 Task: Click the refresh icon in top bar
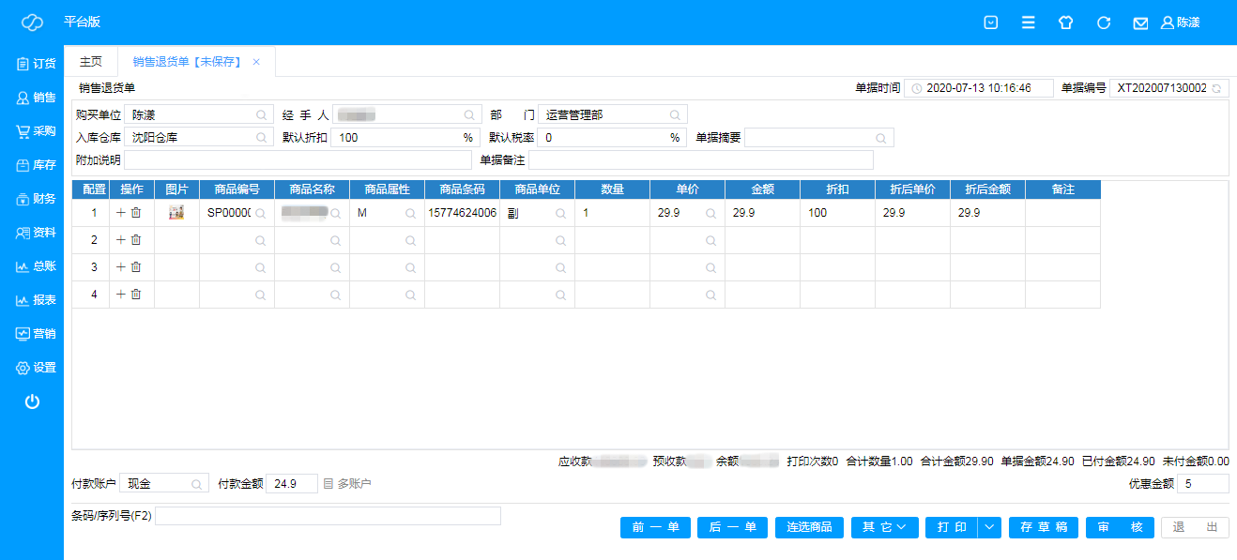1104,23
